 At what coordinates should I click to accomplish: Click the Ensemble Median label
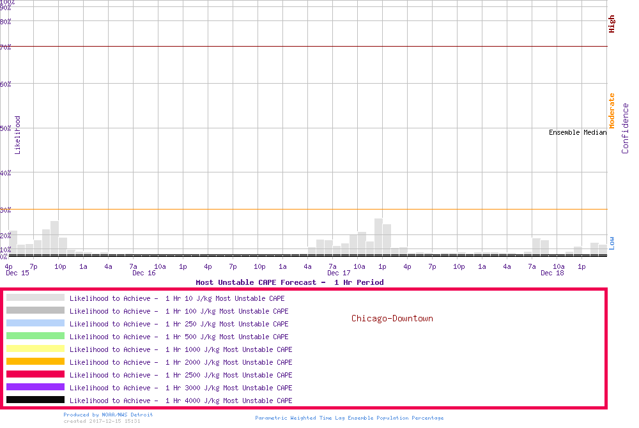(578, 132)
